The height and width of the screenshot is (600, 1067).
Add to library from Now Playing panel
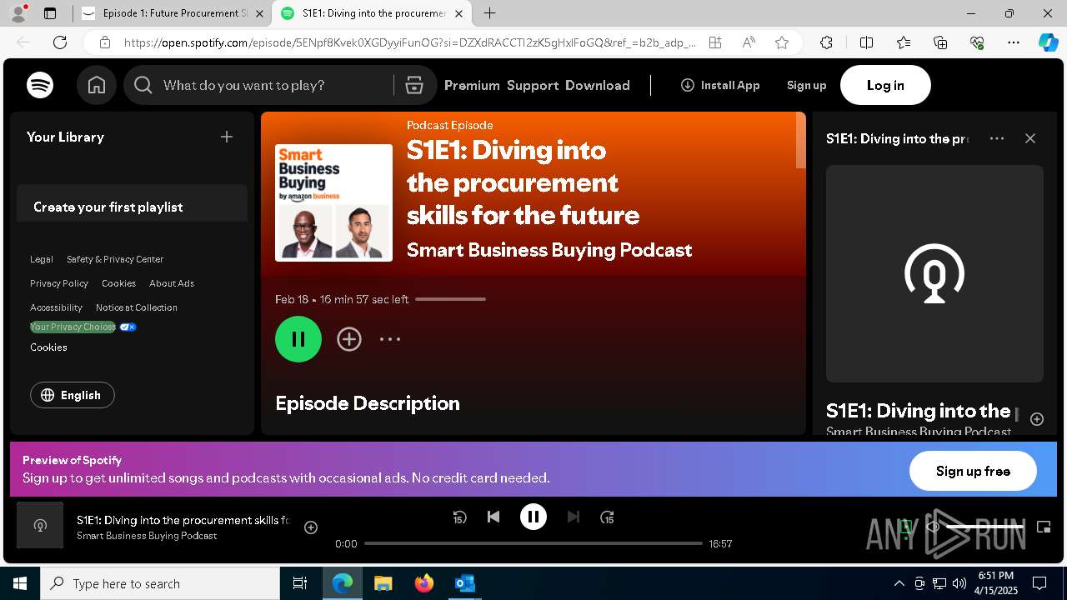1037,419
